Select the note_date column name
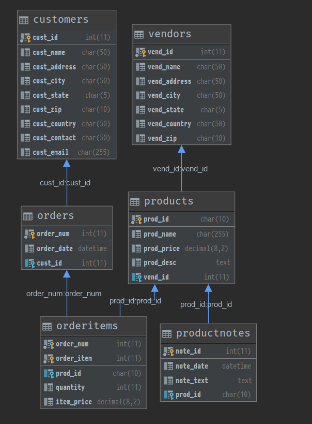The width and height of the screenshot is (312, 424). 192,366
